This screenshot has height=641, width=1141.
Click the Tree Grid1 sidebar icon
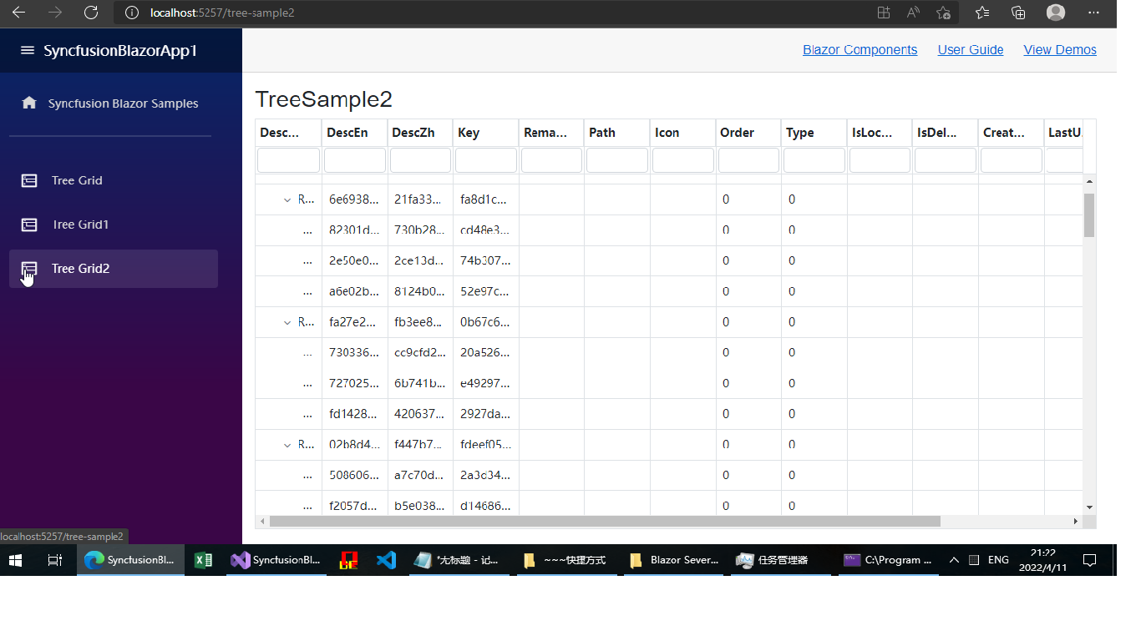tap(29, 225)
